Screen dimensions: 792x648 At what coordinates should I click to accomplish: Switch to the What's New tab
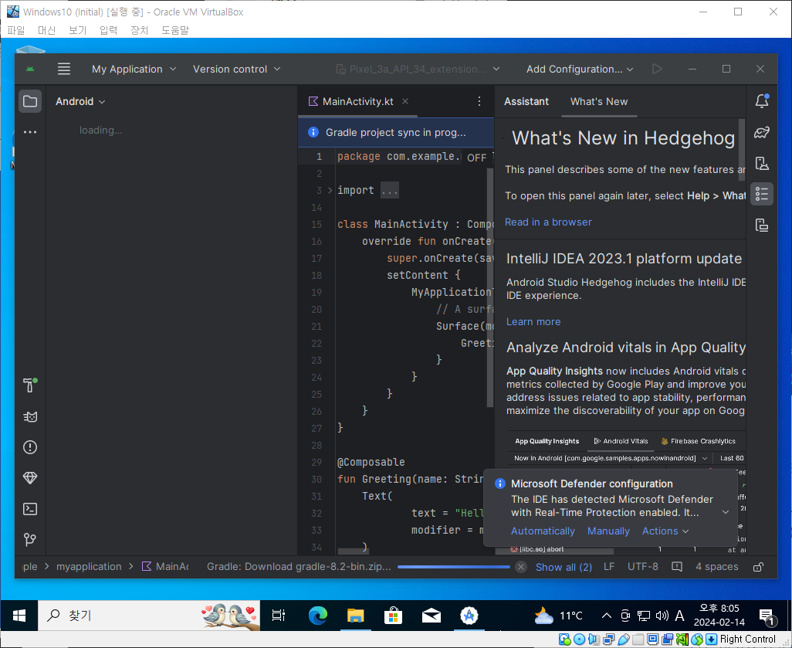tap(599, 101)
